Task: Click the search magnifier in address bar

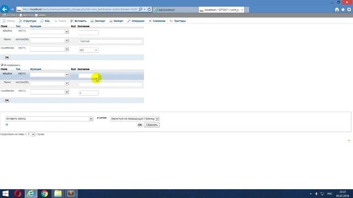Action: [141, 9]
